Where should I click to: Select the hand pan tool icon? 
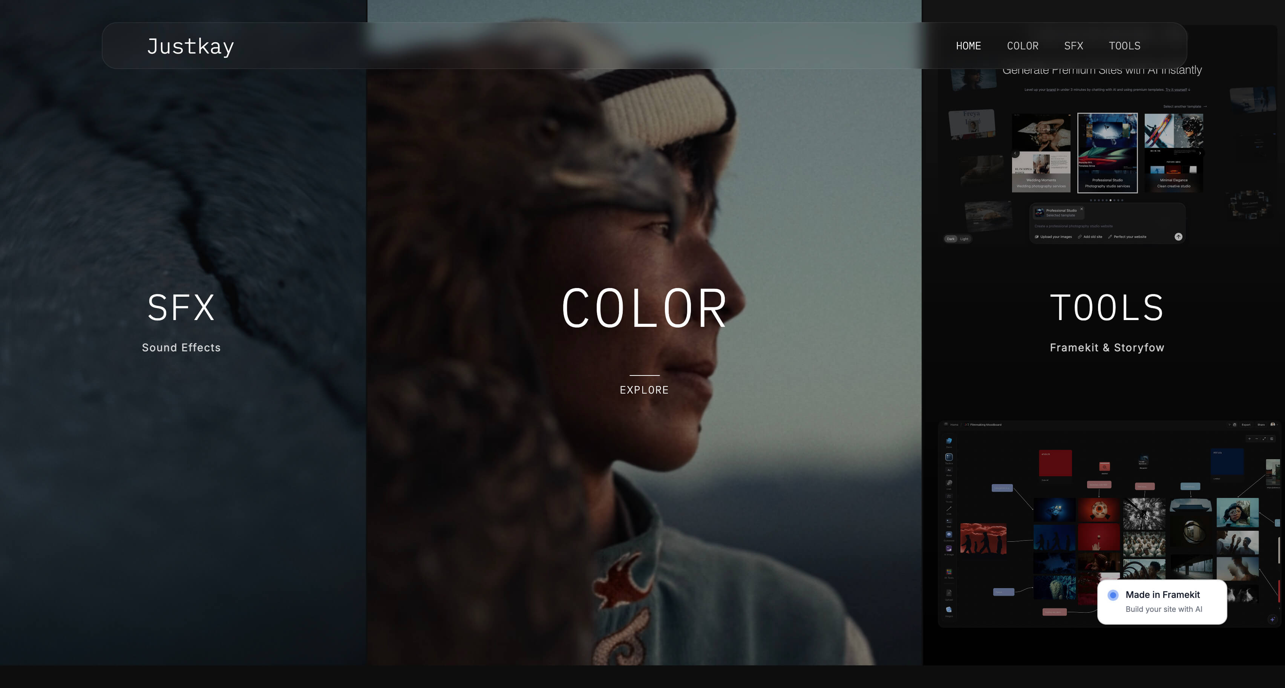coord(1234,425)
